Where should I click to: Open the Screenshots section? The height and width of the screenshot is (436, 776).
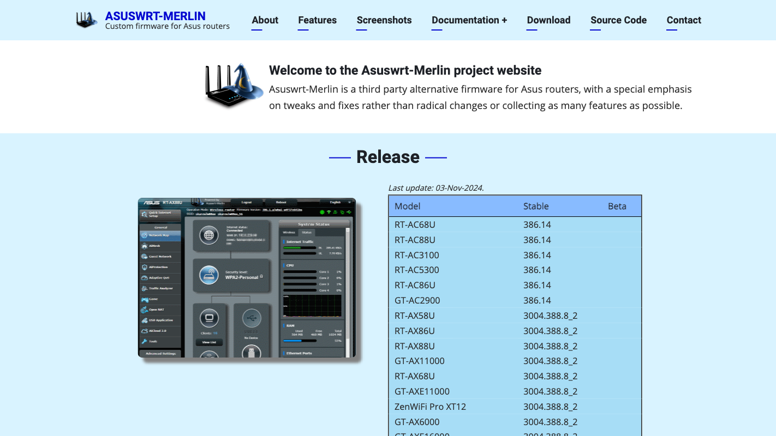384,20
